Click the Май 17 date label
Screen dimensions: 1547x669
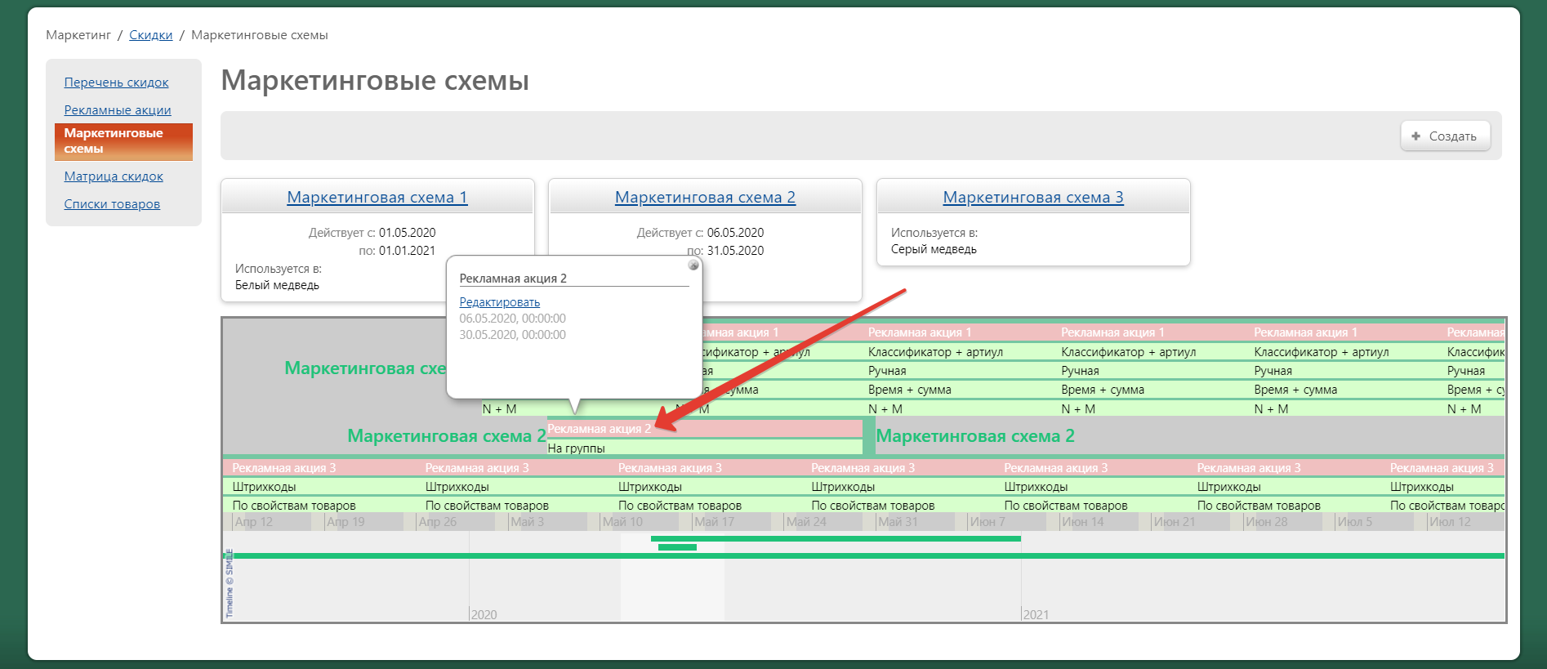pos(714,522)
